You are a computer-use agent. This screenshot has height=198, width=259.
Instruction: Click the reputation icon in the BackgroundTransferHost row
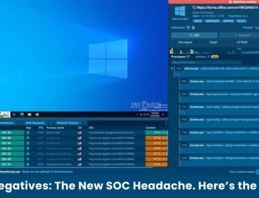tap(28, 164)
